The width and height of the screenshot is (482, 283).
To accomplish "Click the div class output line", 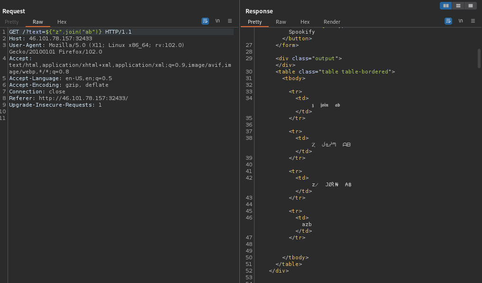I will coord(309,58).
